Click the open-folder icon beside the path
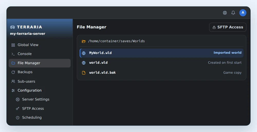The width and height of the screenshot is (257, 132). (84, 41)
